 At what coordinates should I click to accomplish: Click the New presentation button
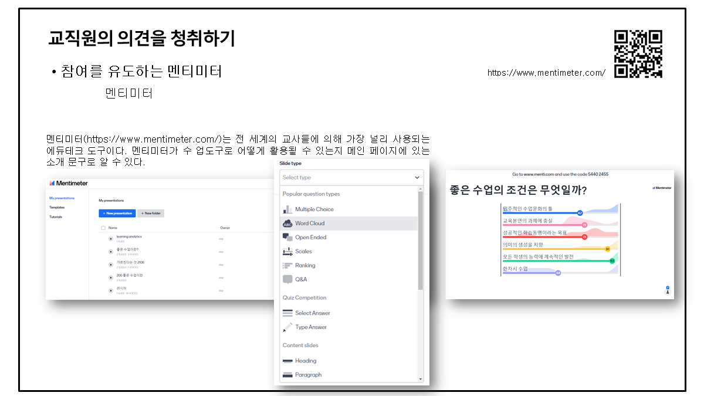click(117, 214)
